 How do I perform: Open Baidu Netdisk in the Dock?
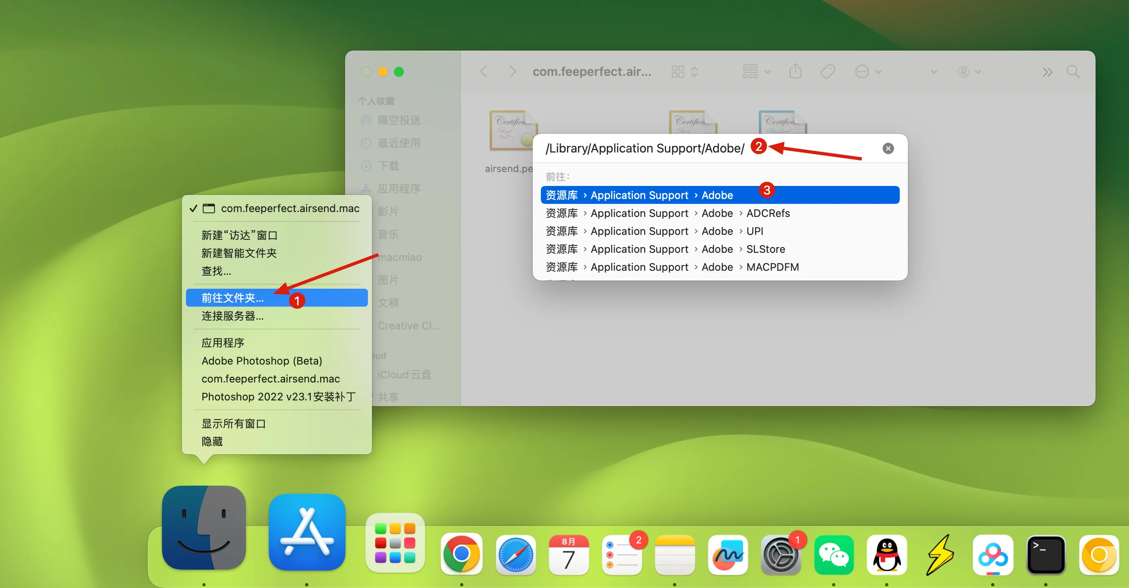[993, 554]
